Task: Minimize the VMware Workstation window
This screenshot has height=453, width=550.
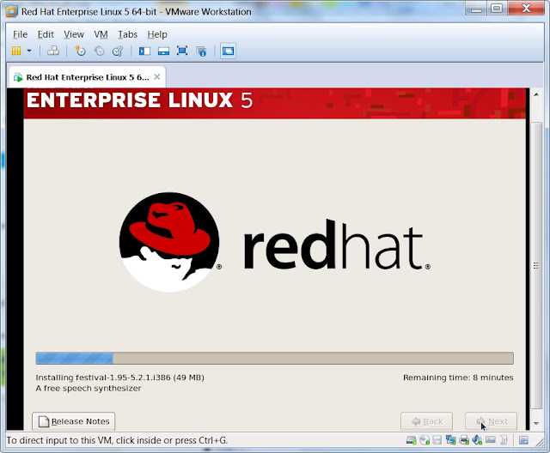Action: coord(476,9)
